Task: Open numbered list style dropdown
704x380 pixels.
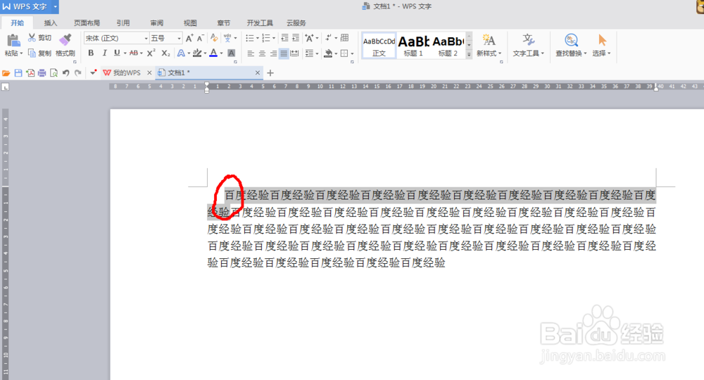Action: pos(273,38)
